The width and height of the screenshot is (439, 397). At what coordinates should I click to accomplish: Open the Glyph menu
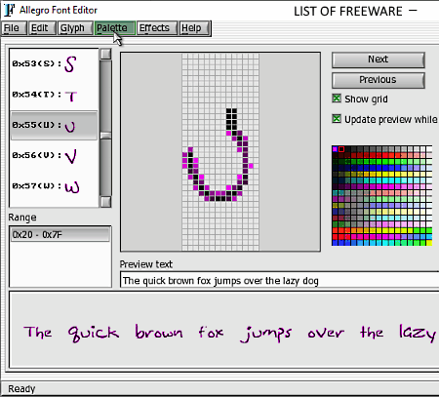[74, 28]
